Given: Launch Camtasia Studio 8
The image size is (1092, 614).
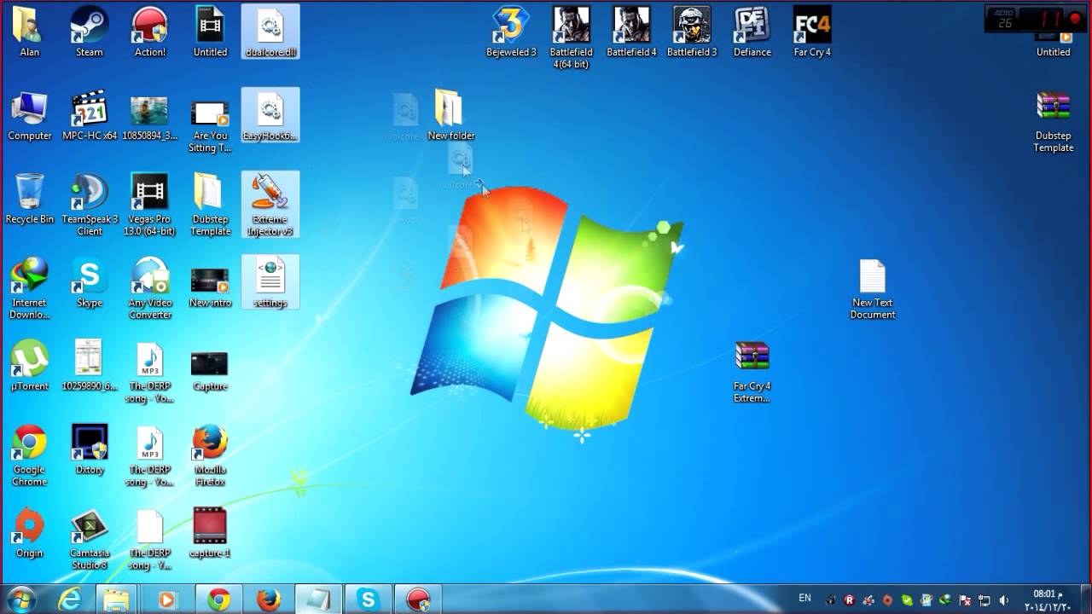Looking at the screenshot, I should pos(89,527).
